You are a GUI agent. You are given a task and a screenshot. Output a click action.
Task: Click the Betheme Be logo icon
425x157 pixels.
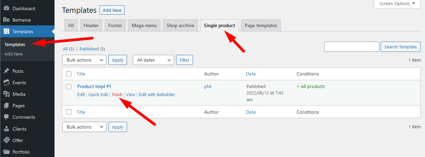pos(6,20)
